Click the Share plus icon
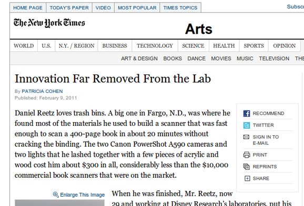Viewport: 304px width, 206px height. click(247, 178)
